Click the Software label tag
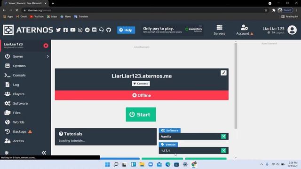 pyautogui.click(x=170, y=131)
